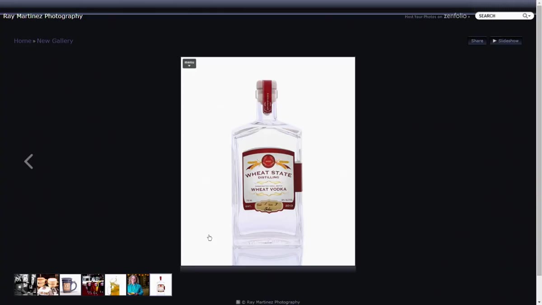Open the New Gallery breadcrumb link
The image size is (542, 305).
coord(55,41)
